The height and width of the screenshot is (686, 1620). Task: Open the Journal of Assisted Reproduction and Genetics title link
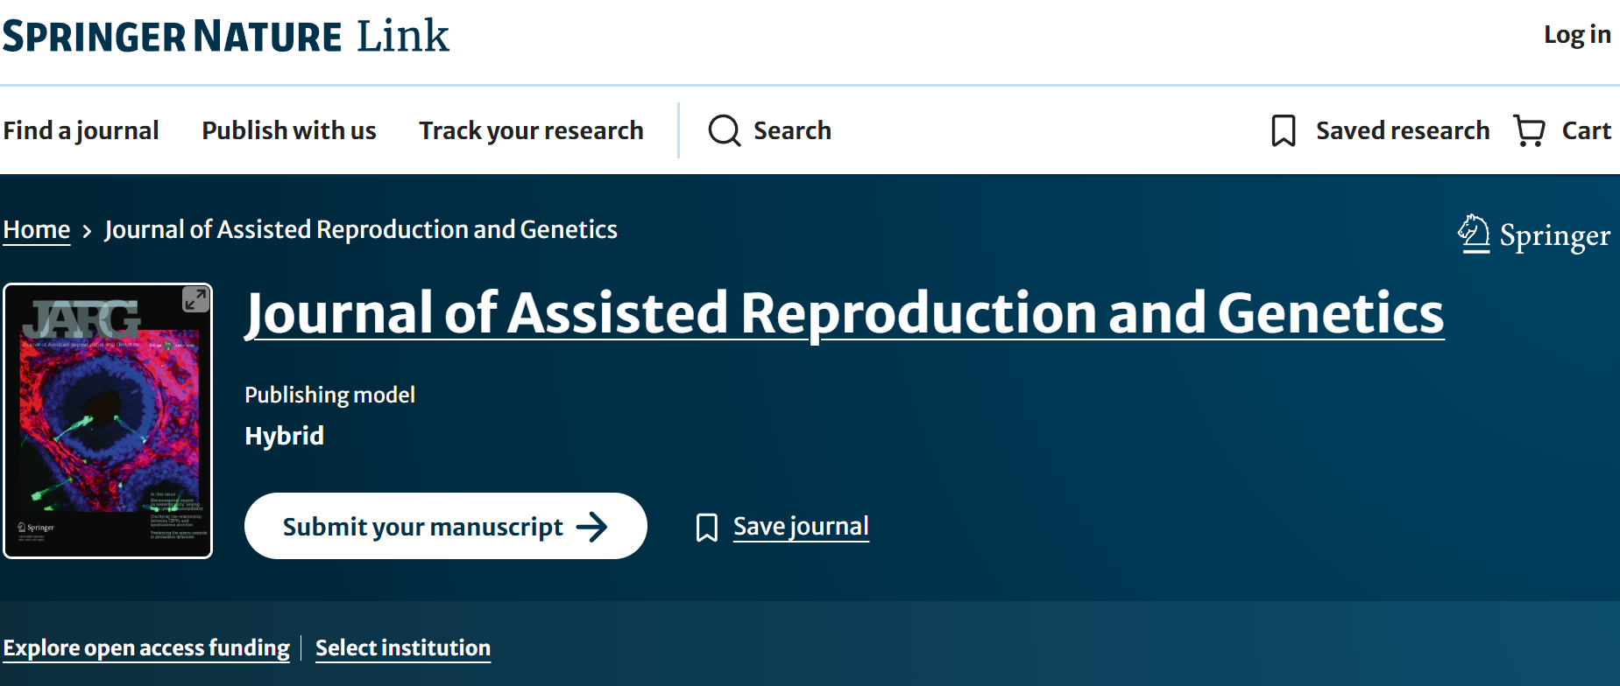(x=845, y=313)
